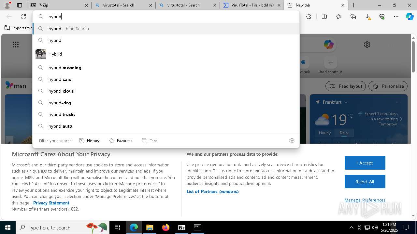Open a new browser tab
417x234 pixels.
354,5
